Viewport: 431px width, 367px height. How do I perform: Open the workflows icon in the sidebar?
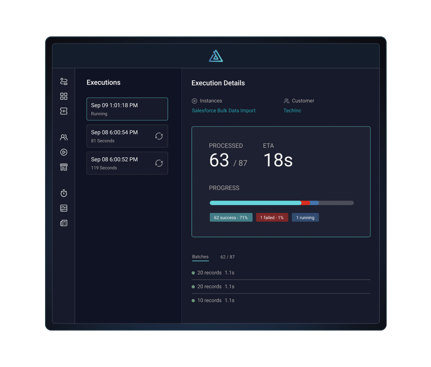pos(64,81)
